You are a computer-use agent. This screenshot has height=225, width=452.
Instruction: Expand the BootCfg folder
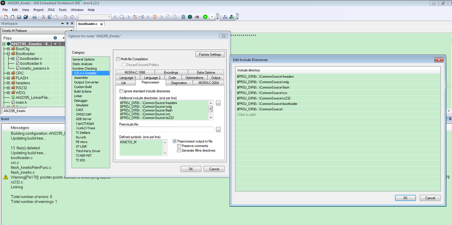[9, 49]
